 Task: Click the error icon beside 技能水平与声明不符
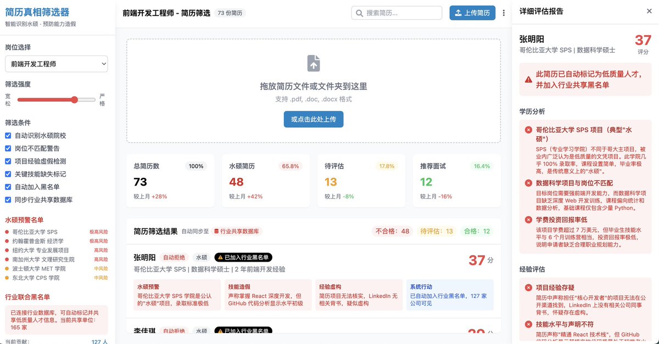click(x=528, y=324)
